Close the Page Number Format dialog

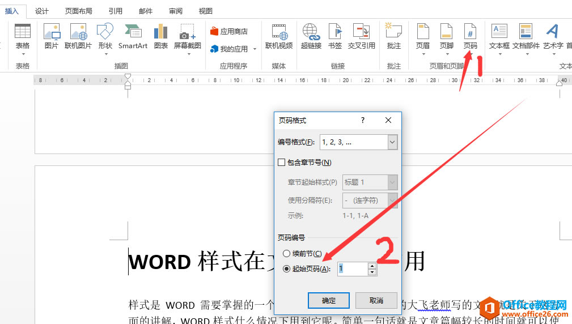(x=388, y=120)
